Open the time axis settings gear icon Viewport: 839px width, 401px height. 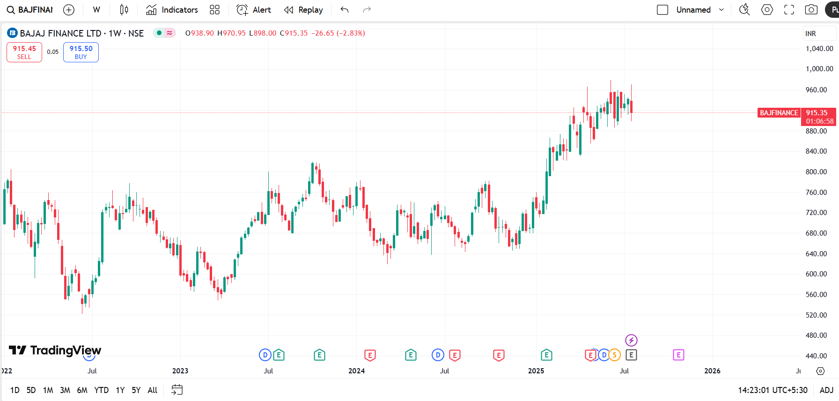[820, 371]
